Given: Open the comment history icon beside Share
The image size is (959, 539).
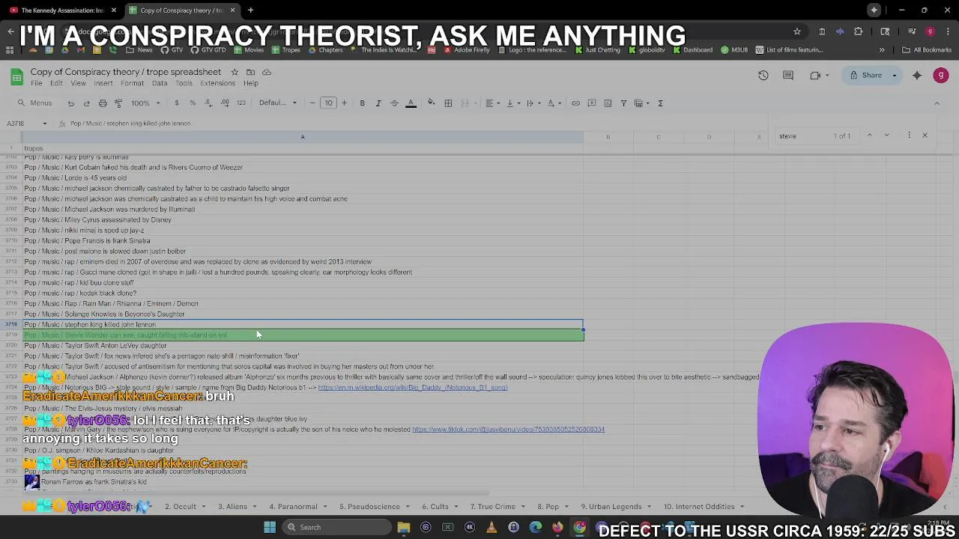Looking at the screenshot, I should (788, 75).
